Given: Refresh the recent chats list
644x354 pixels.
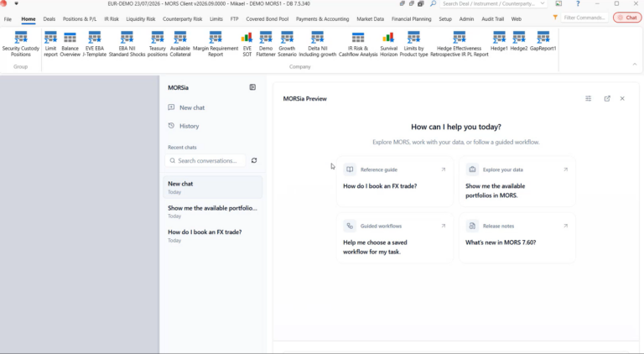Looking at the screenshot, I should coord(254,160).
